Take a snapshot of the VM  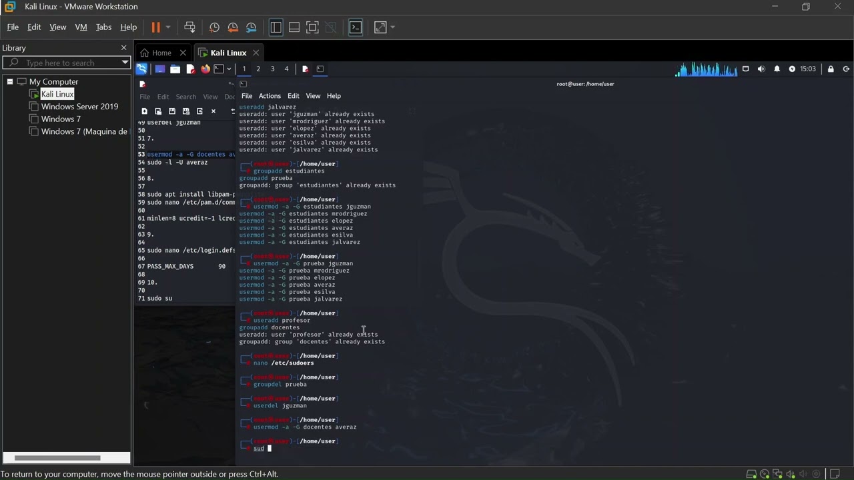[x=214, y=27]
